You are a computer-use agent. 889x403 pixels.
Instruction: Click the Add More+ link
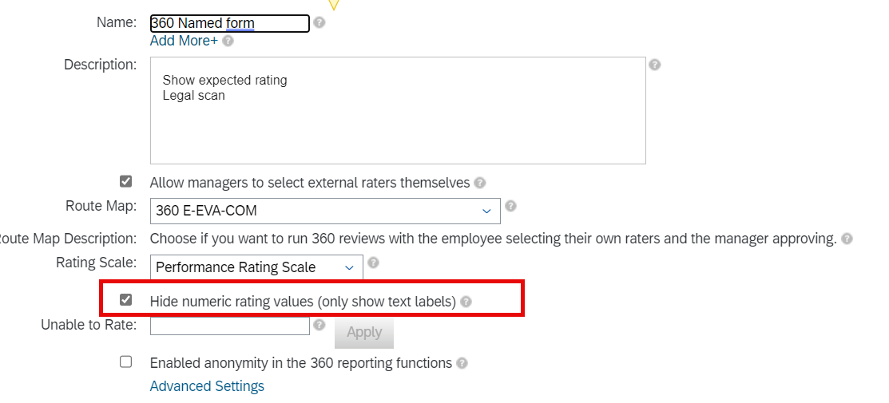tap(184, 41)
